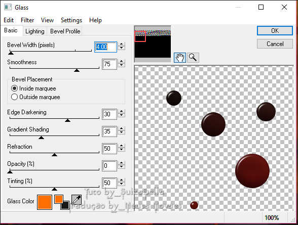Switch to the Lighting tab
The image size is (298, 225).
point(35,31)
